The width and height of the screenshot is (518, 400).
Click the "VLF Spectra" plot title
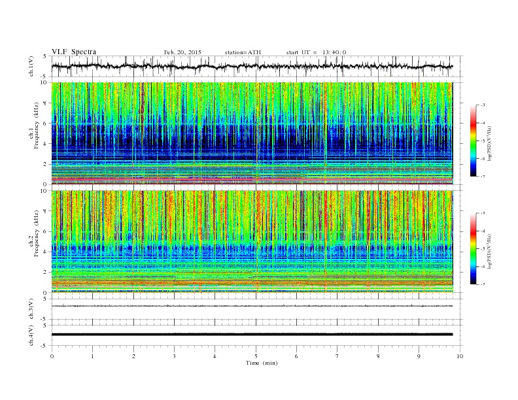tap(74, 52)
